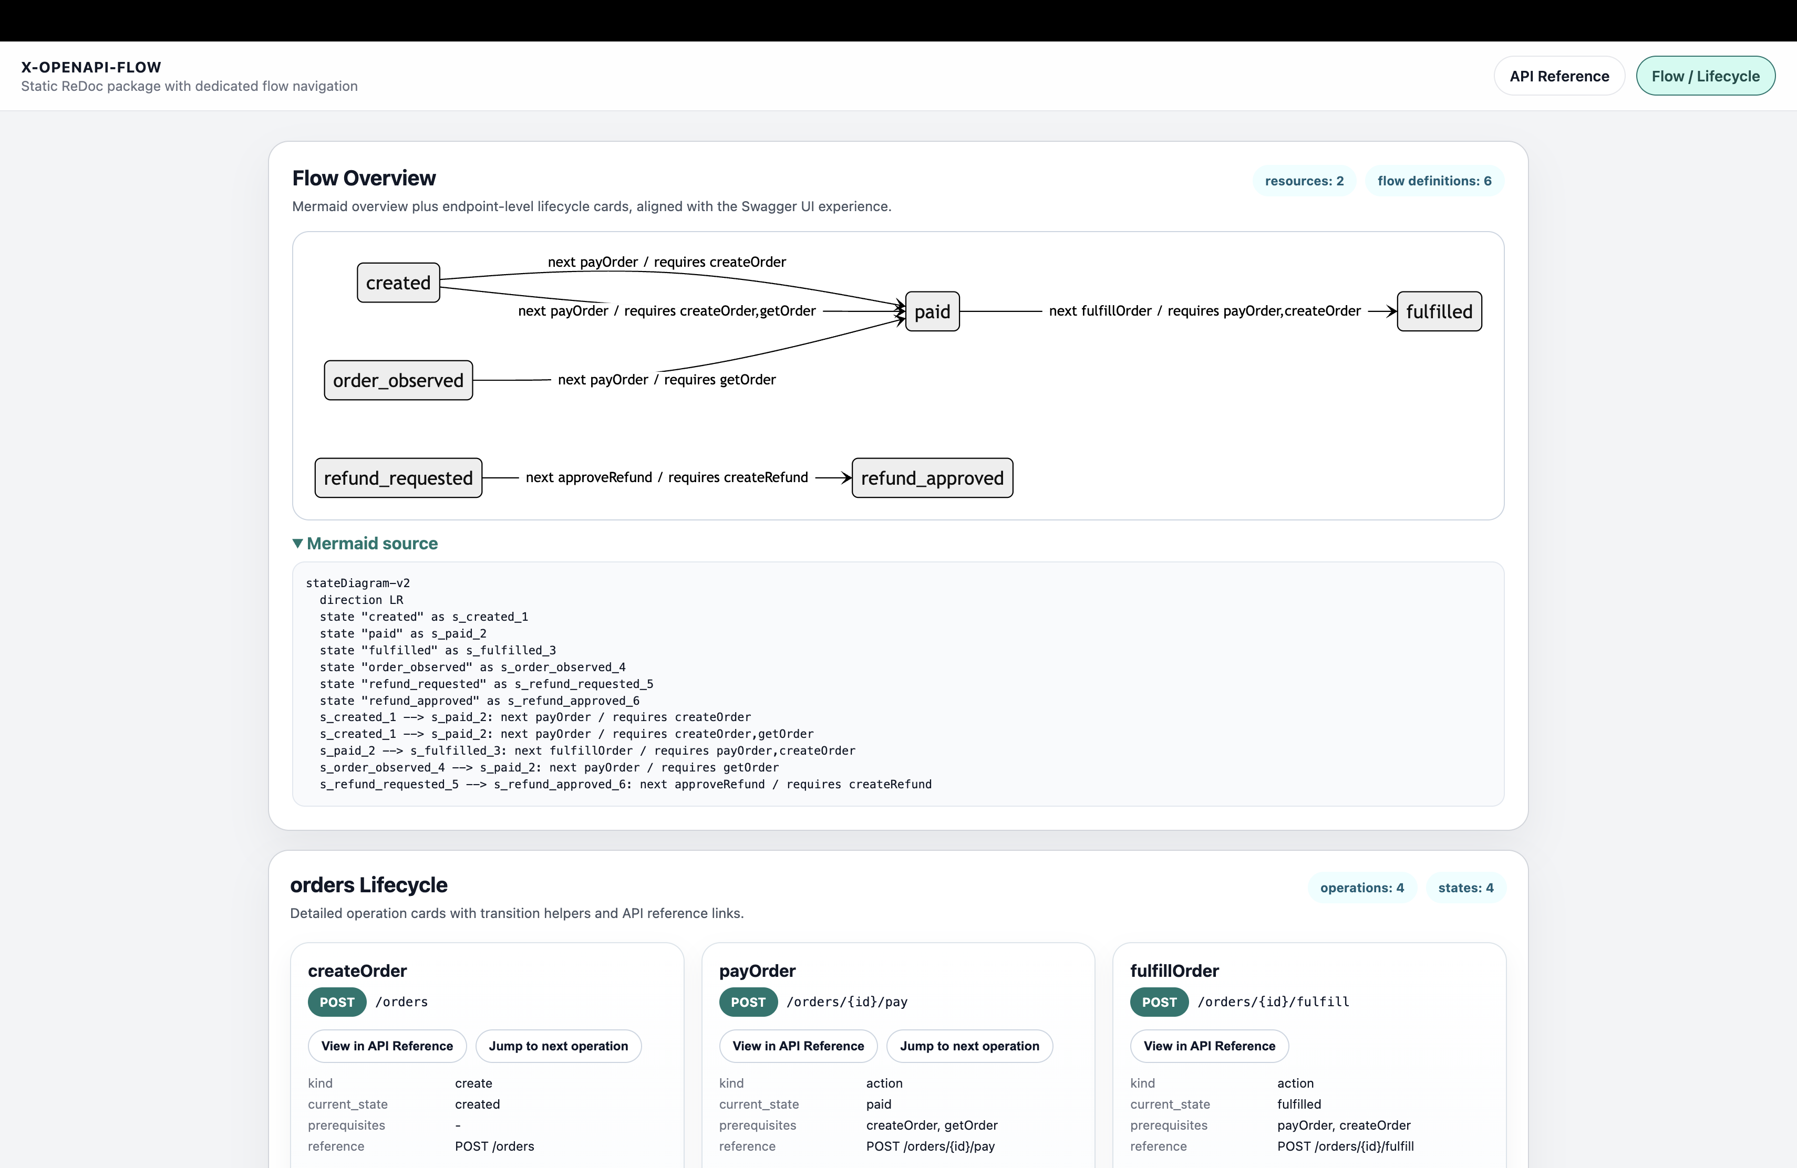
Task: Select the order_observed node in diagram
Action: pos(398,380)
